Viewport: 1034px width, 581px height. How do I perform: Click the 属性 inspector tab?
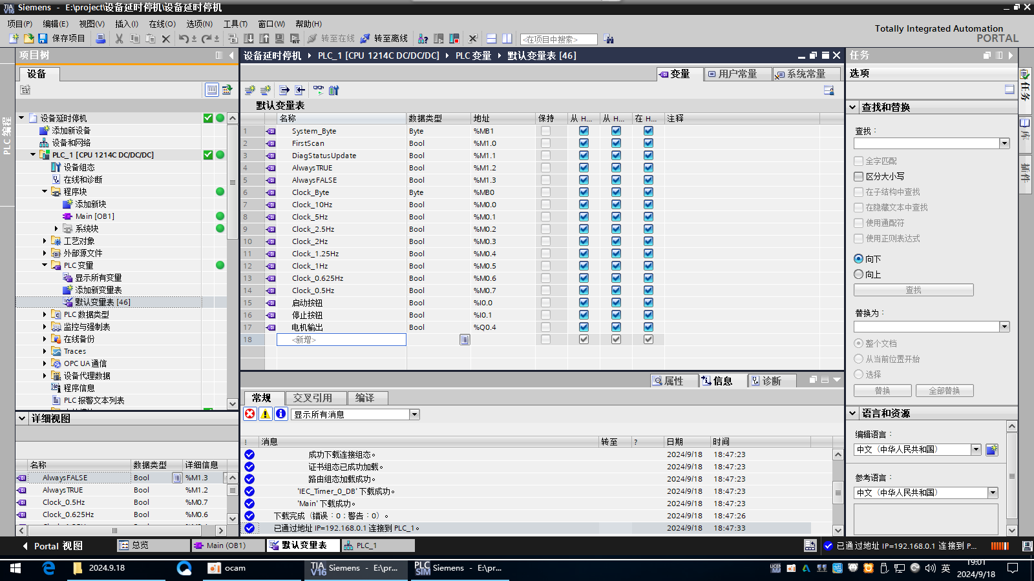coord(674,381)
